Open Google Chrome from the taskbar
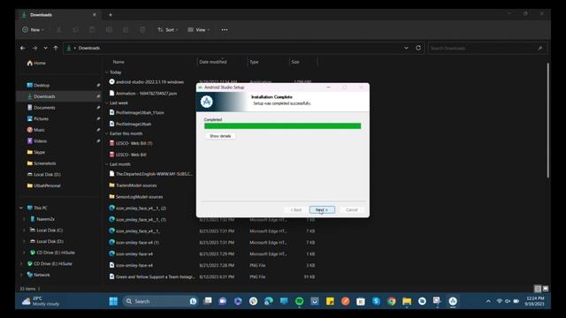This screenshot has width=566, height=318. pos(391,301)
